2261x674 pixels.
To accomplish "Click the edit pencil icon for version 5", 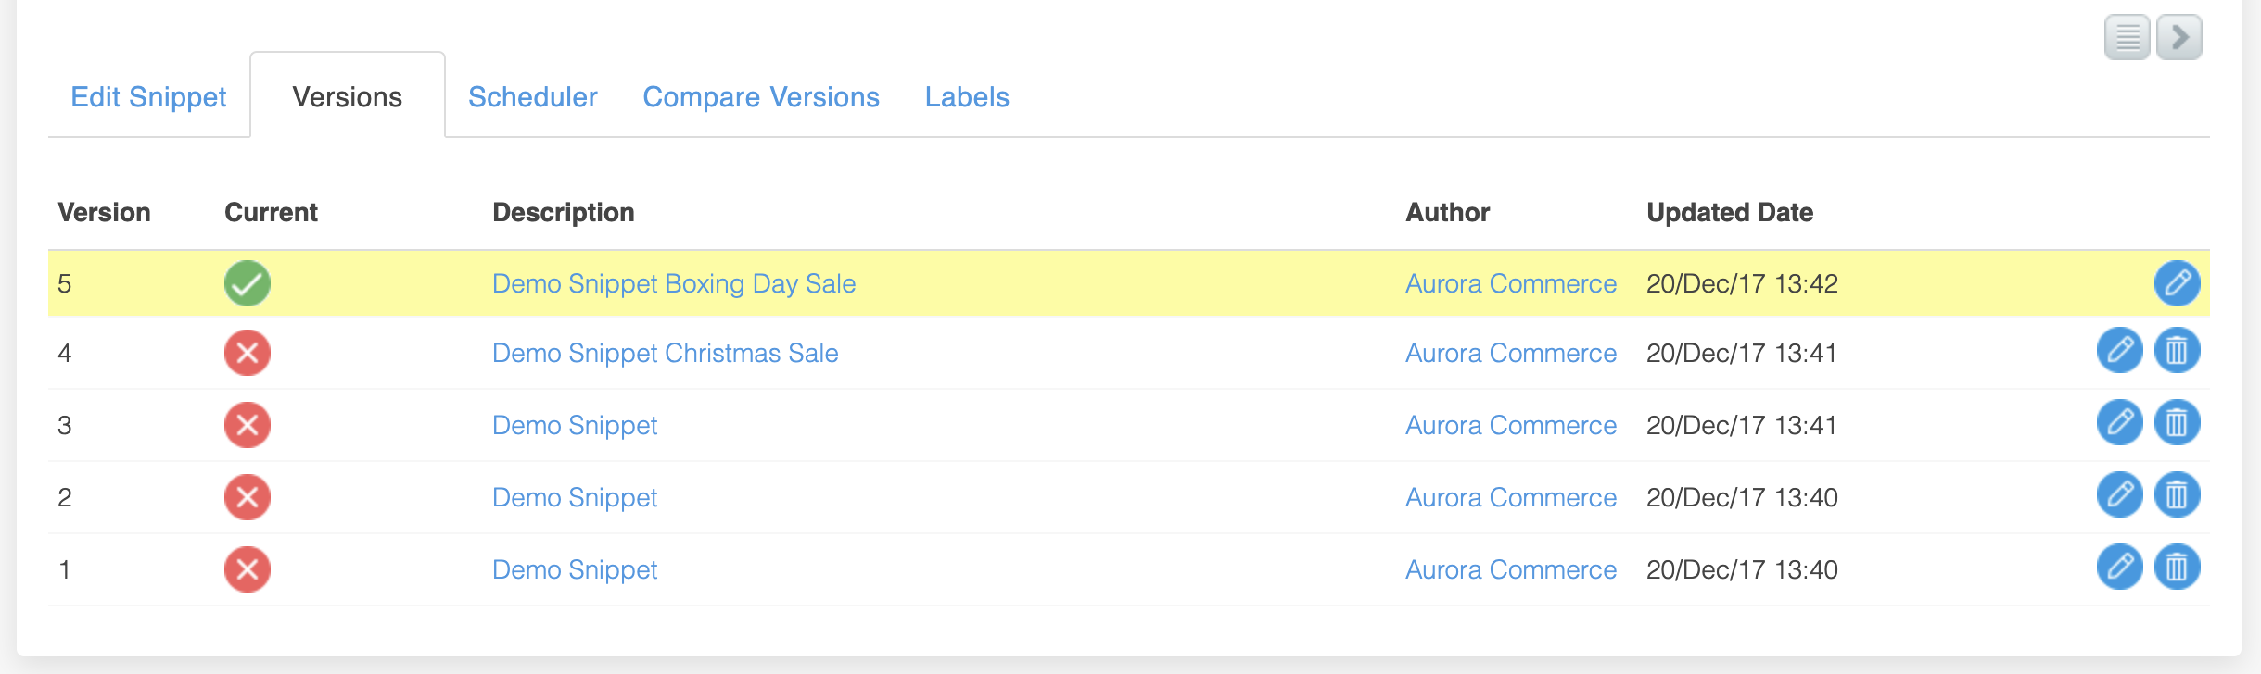I will pyautogui.click(x=2177, y=283).
